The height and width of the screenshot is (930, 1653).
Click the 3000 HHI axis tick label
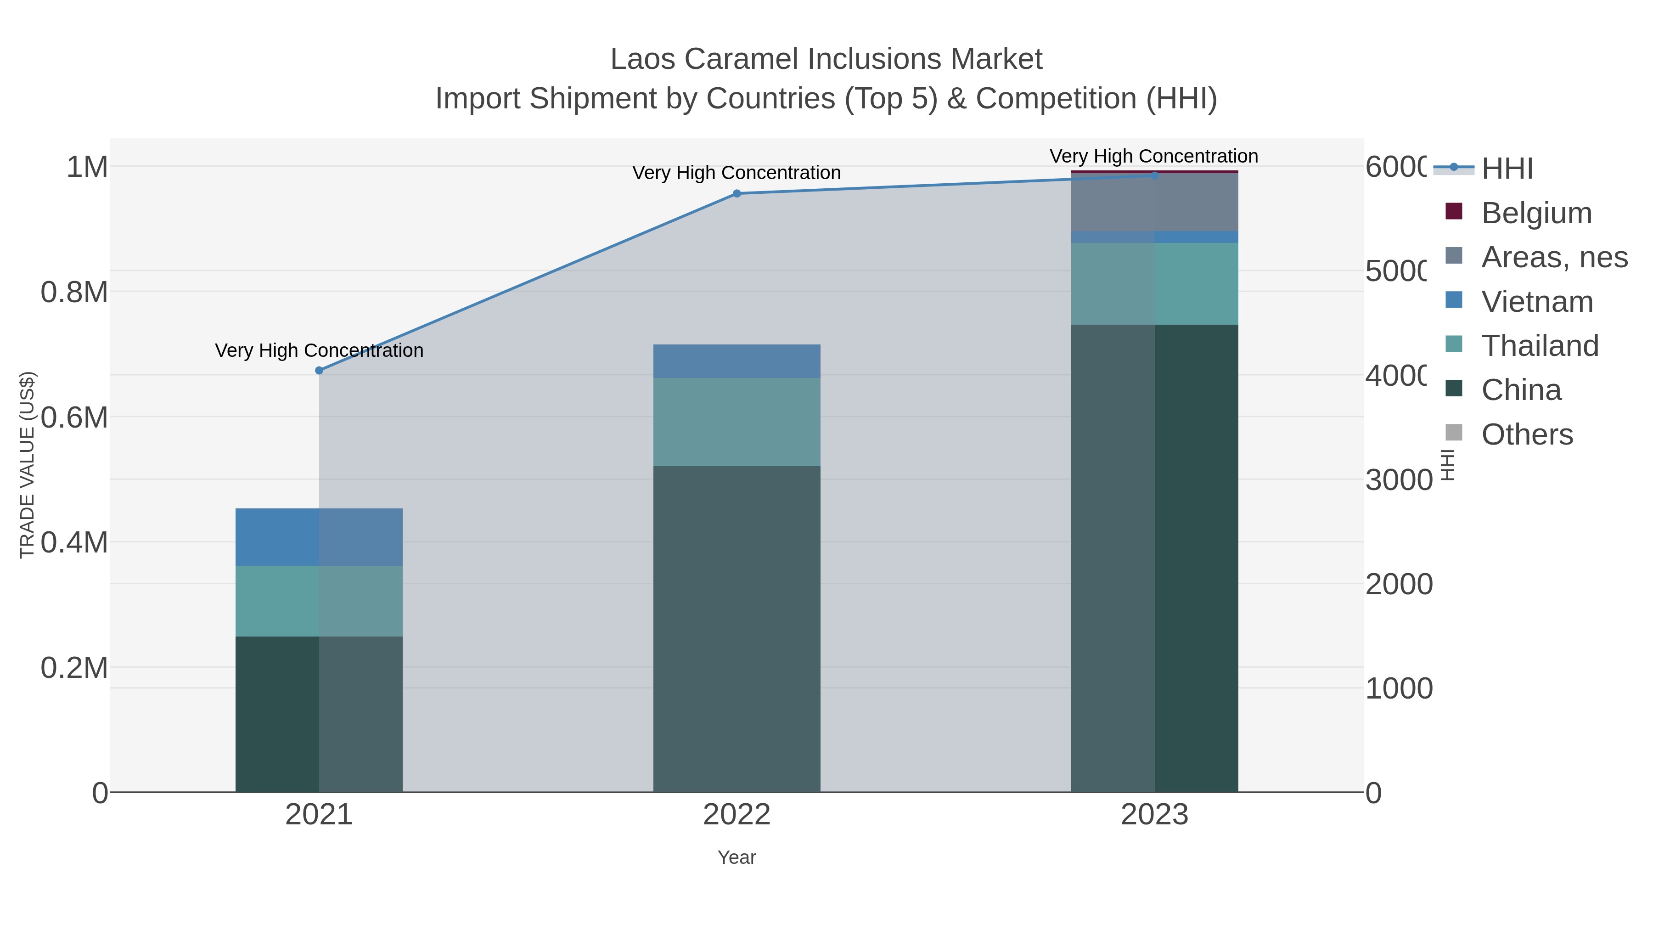(1399, 480)
